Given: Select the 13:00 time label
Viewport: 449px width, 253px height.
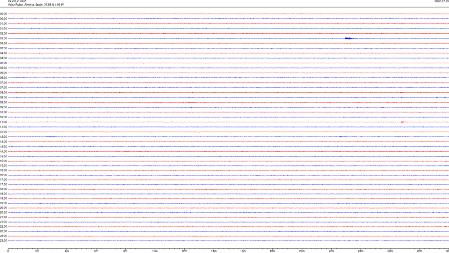Looking at the screenshot, I should coord(3,142).
